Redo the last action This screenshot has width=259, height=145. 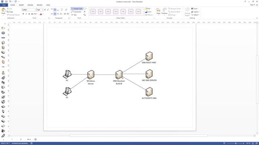(x=15, y=2)
